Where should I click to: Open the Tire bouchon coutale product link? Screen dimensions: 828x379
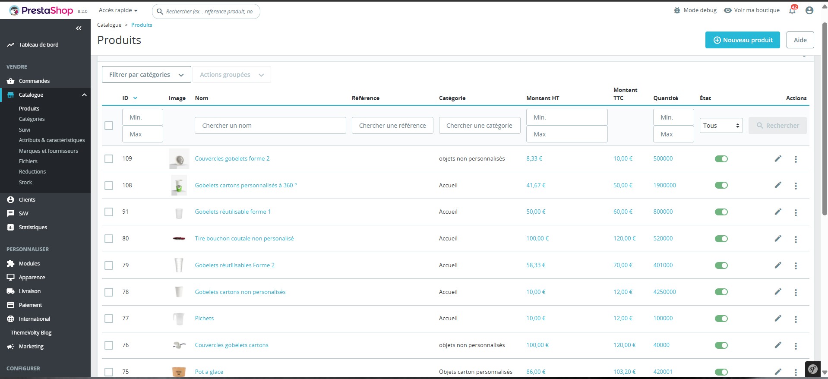click(x=244, y=239)
